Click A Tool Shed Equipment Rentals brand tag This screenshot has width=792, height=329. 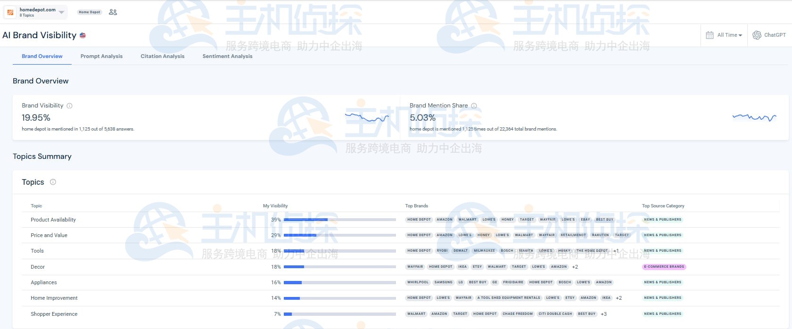509,298
